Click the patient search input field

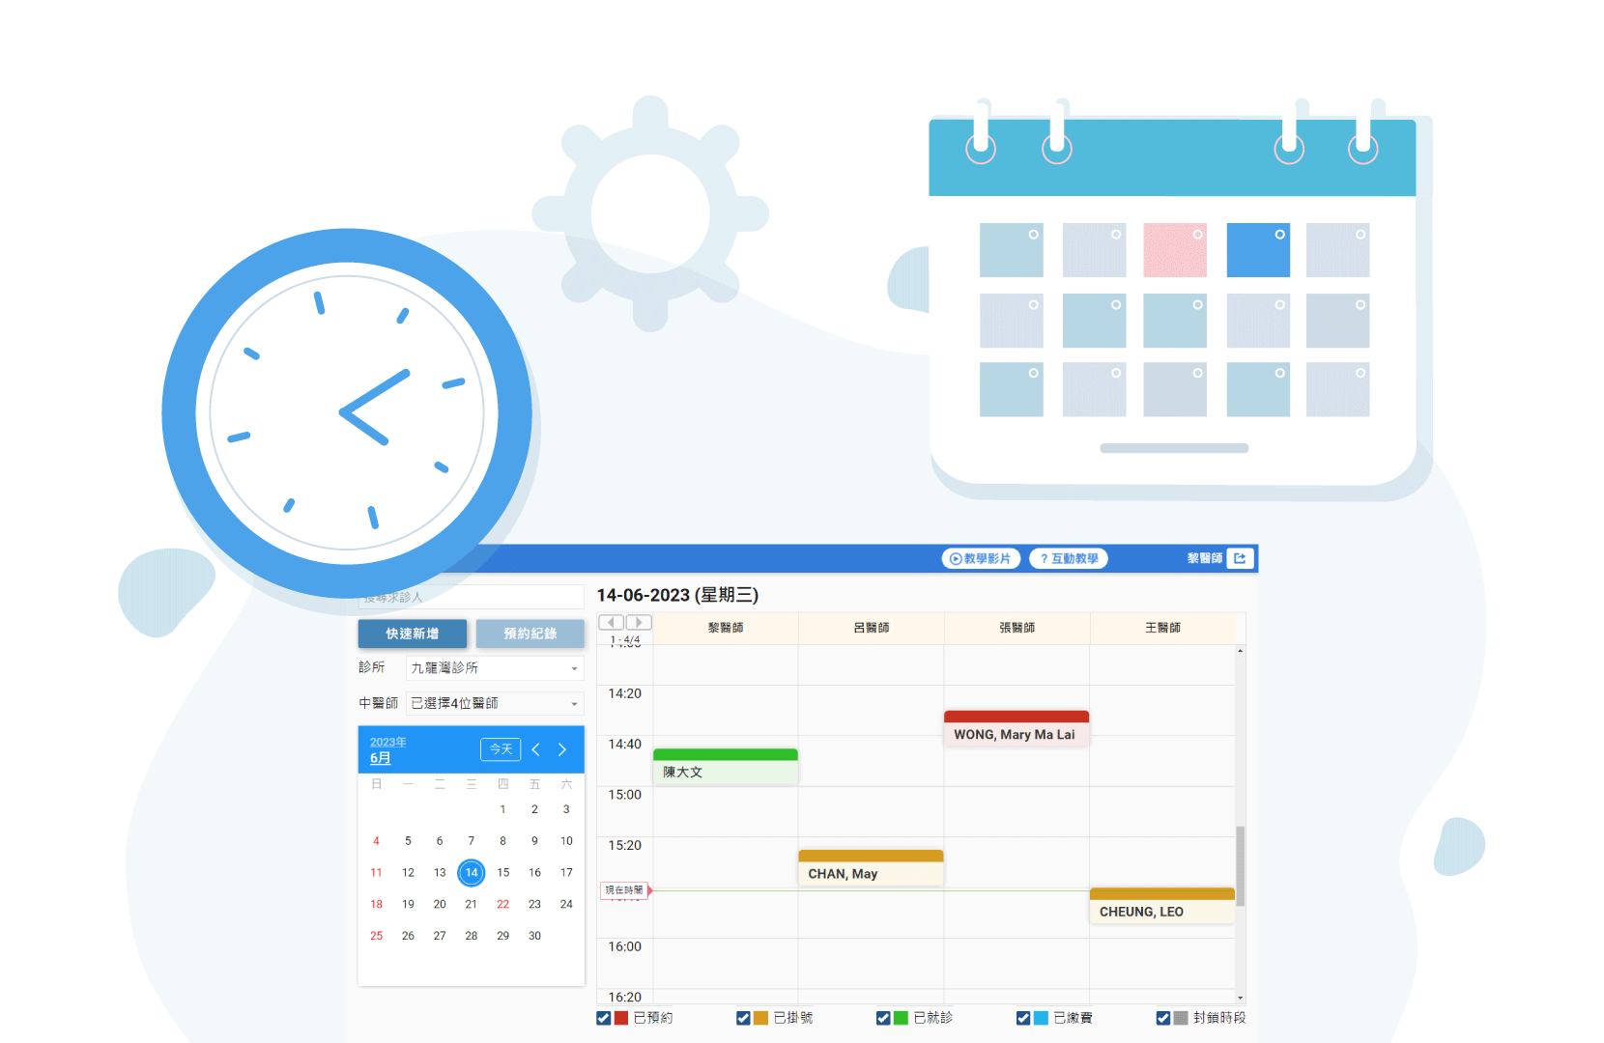coord(472,597)
